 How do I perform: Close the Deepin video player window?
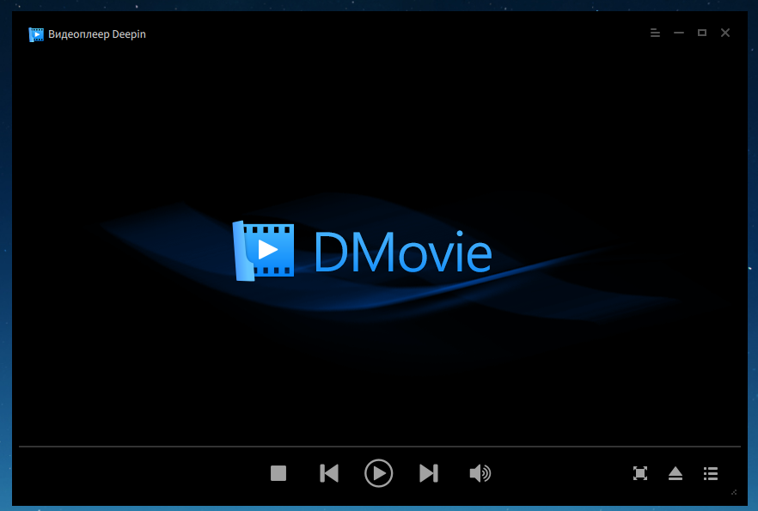coord(725,33)
